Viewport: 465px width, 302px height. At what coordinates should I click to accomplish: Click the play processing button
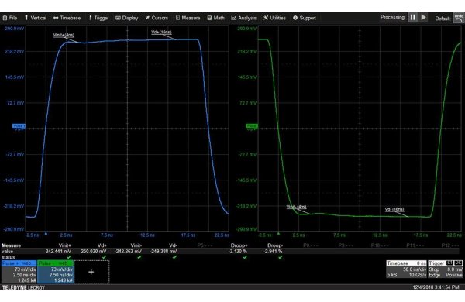(423, 18)
